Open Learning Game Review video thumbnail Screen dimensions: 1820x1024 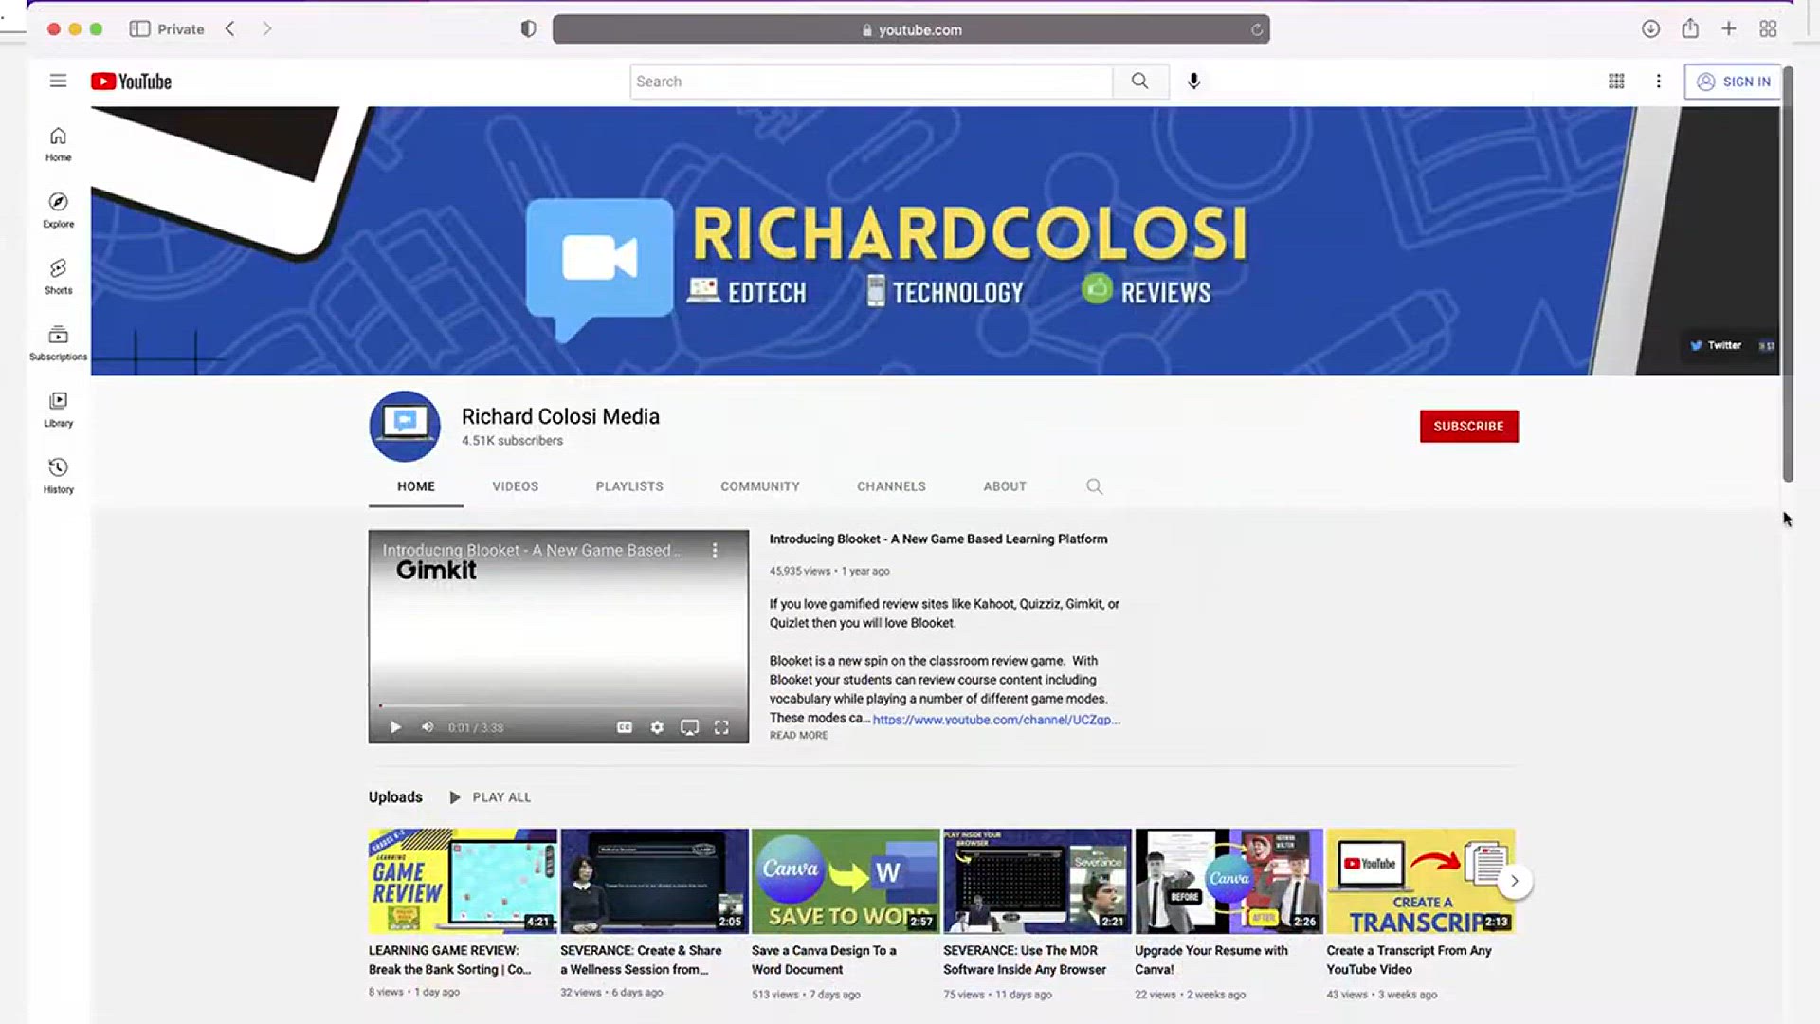463,882
